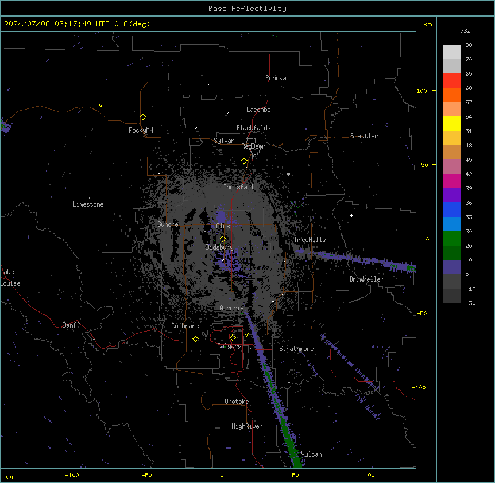Click the Lake Louise label
Viewport: 495px width, 483px height.
(x=10, y=278)
